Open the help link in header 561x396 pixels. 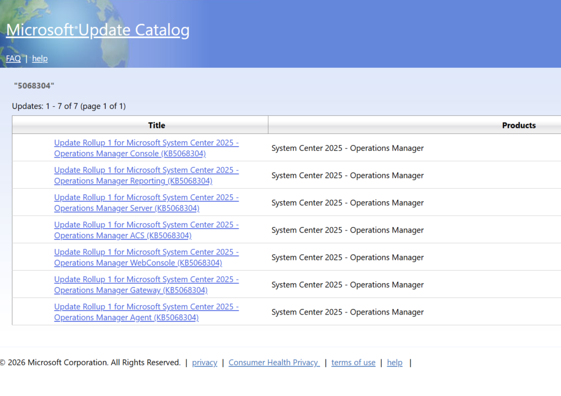[x=39, y=59]
